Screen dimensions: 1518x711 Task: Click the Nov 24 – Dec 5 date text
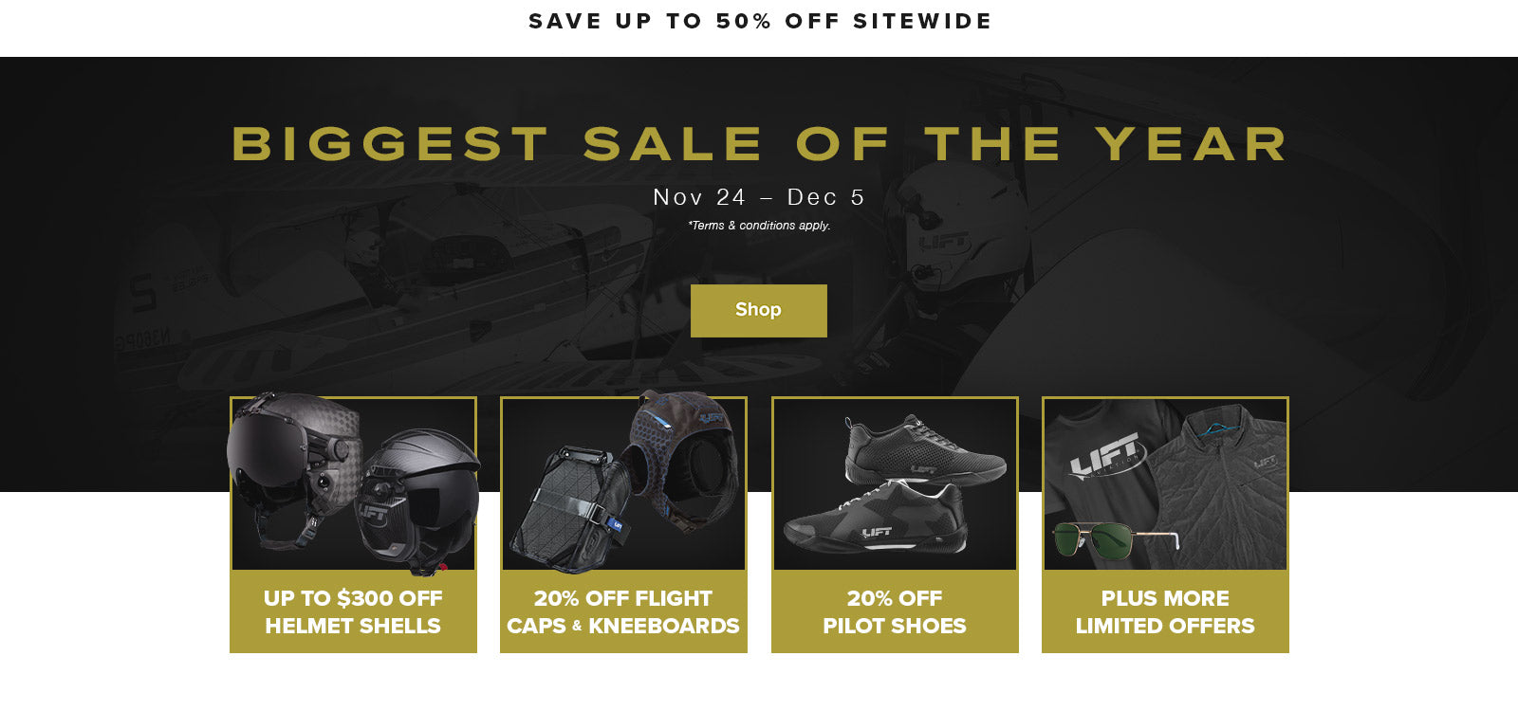759,197
